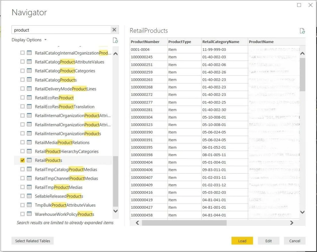Click the product number 0001-0004 cell

[x=149, y=49]
